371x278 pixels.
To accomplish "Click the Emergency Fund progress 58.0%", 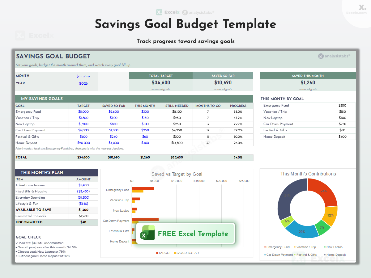I will [x=238, y=112].
